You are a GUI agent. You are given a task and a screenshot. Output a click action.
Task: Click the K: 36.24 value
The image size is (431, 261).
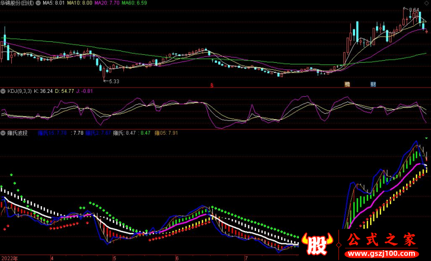[x=43, y=91]
